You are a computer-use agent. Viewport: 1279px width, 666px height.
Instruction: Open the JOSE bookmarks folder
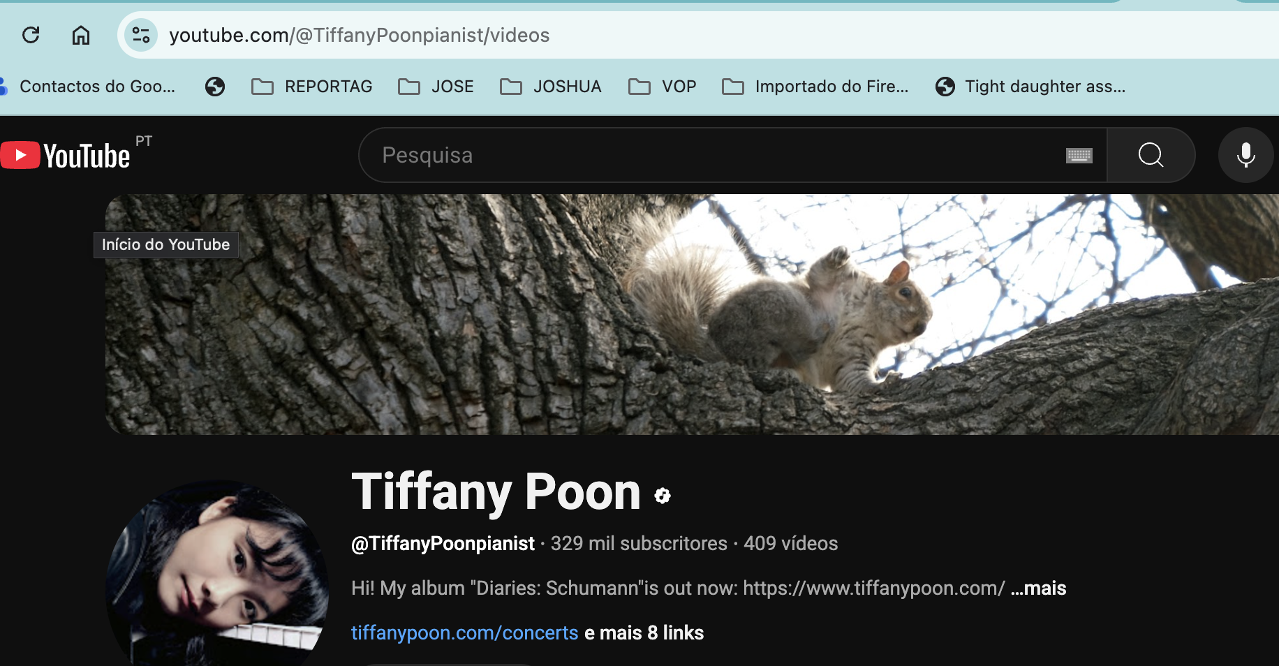436,87
